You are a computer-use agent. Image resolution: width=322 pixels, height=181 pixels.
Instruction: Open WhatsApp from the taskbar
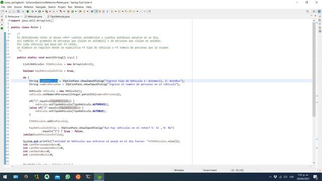pyautogui.click(x=67, y=176)
